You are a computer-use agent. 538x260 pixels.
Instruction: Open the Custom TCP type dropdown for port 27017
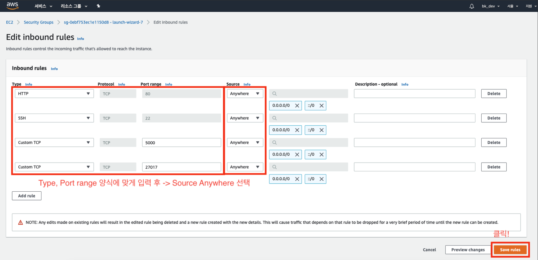pyautogui.click(x=54, y=167)
